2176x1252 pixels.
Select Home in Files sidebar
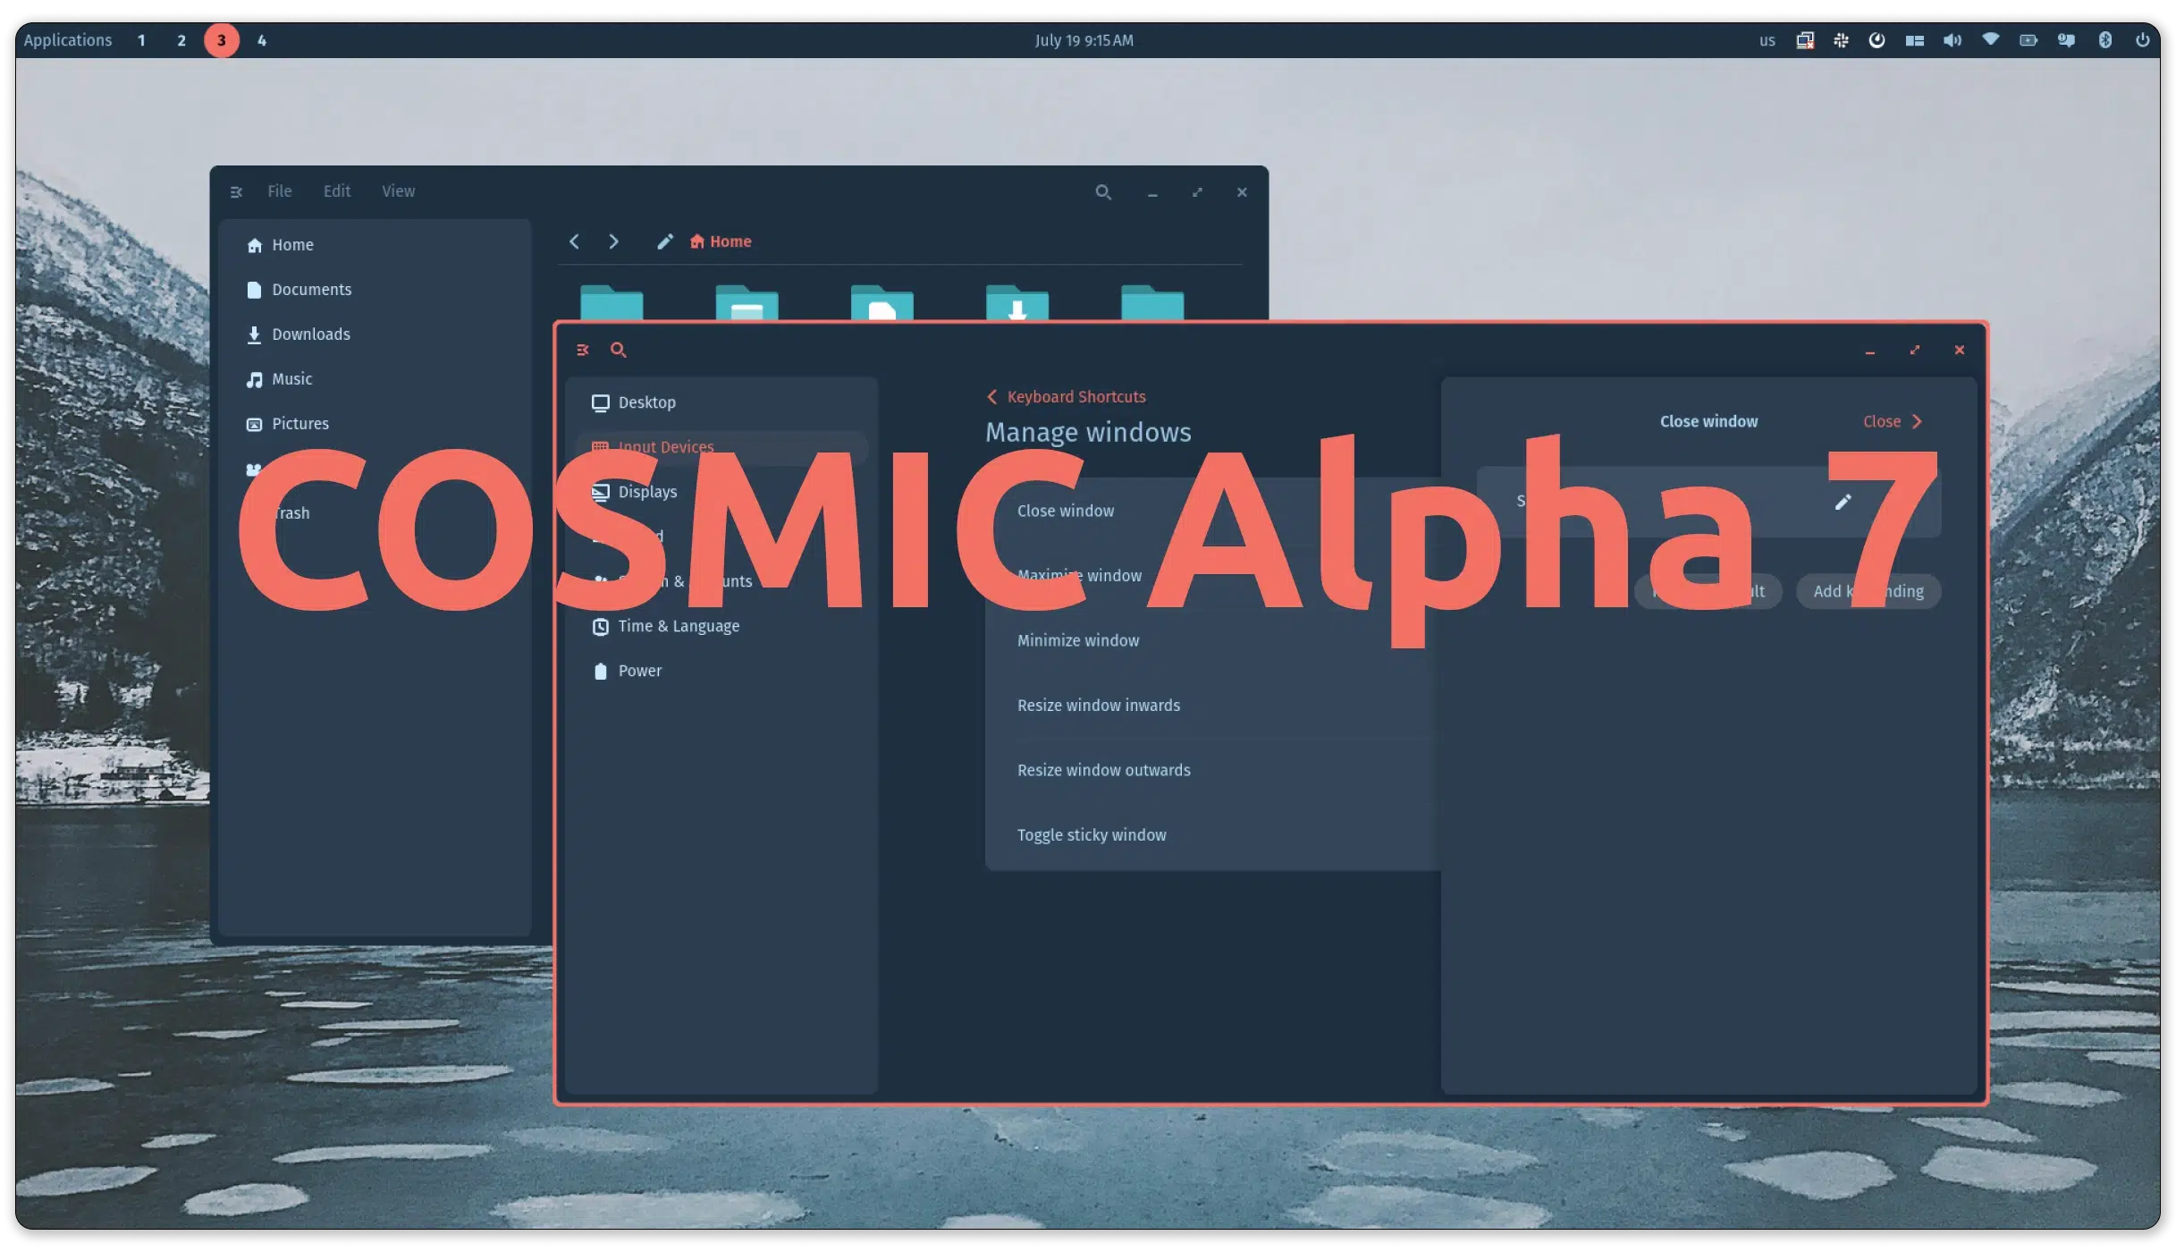pyautogui.click(x=374, y=245)
